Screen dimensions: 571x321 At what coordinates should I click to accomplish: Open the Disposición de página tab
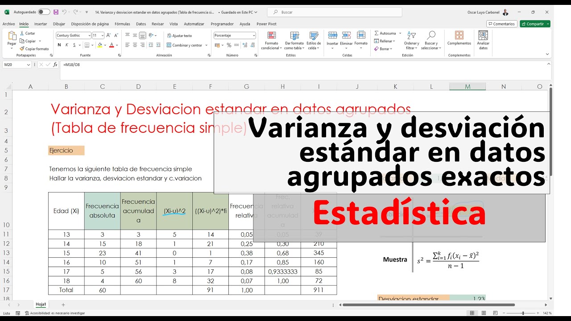pyautogui.click(x=90, y=24)
